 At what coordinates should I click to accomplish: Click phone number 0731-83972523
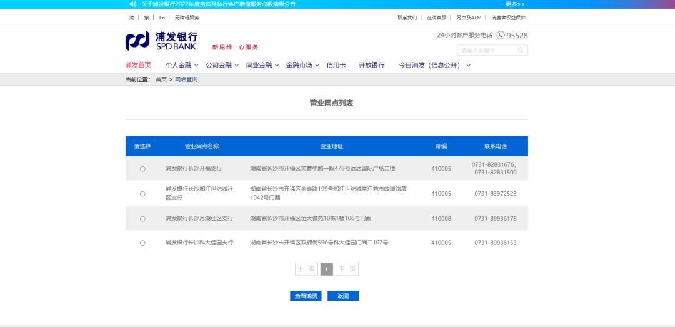496,194
